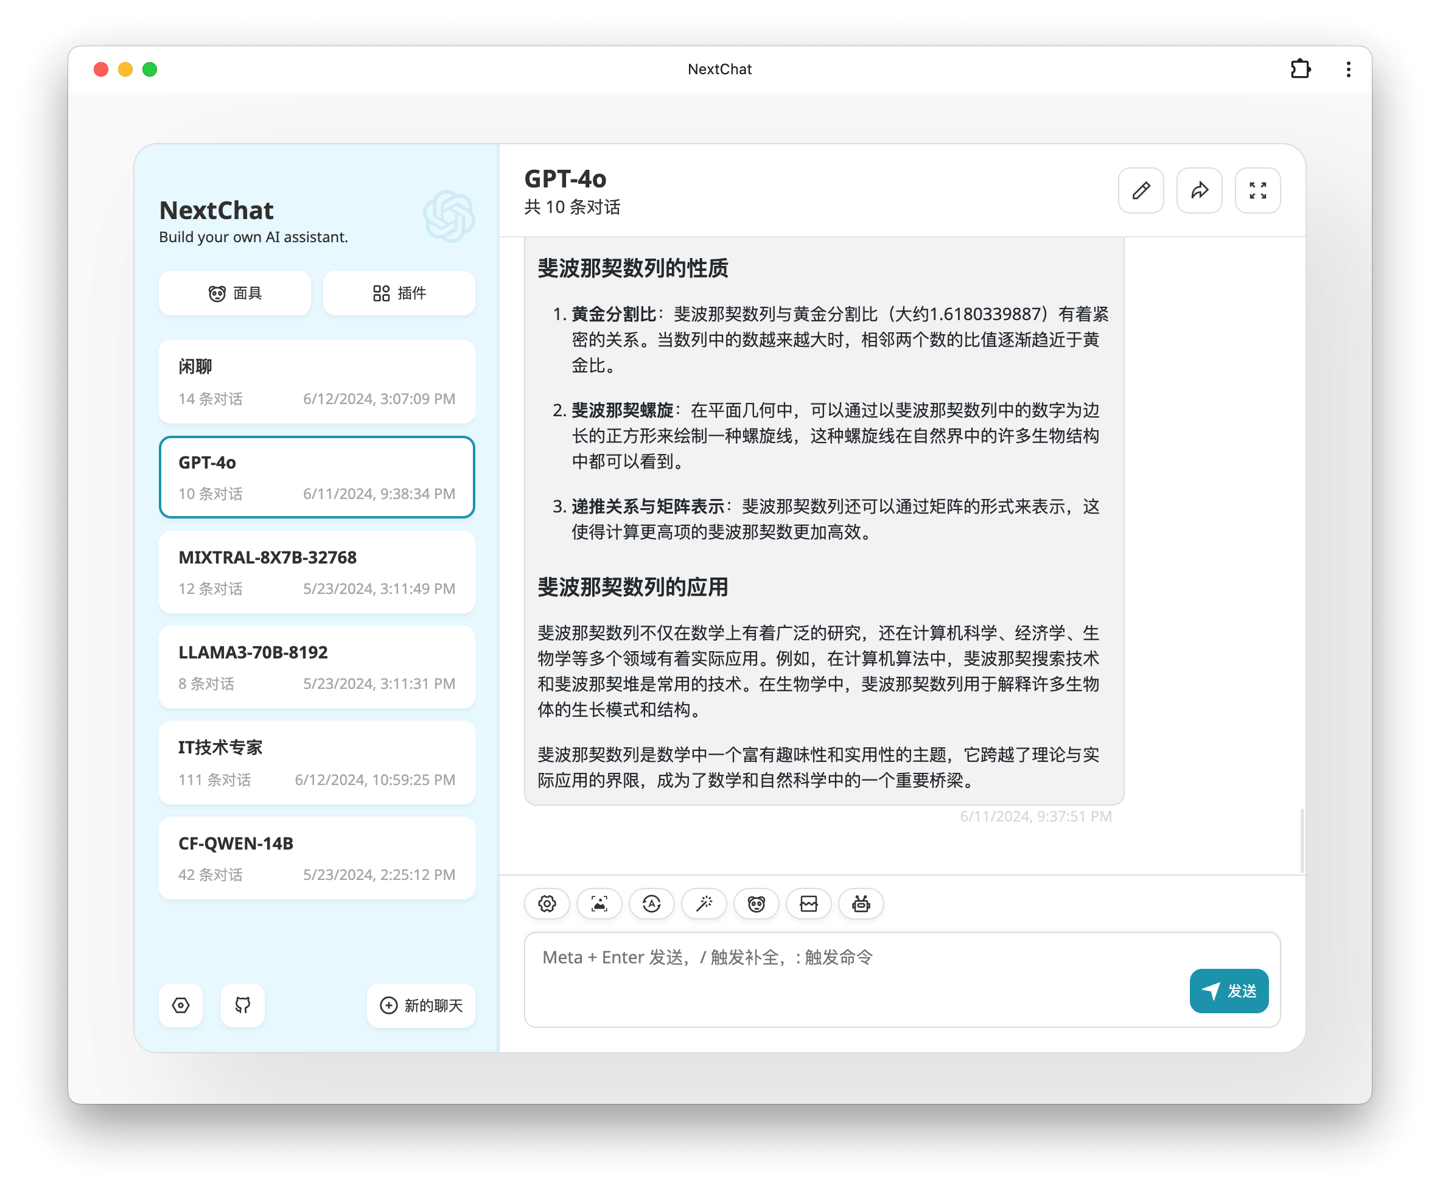Open quick prompts magic wand

click(704, 904)
